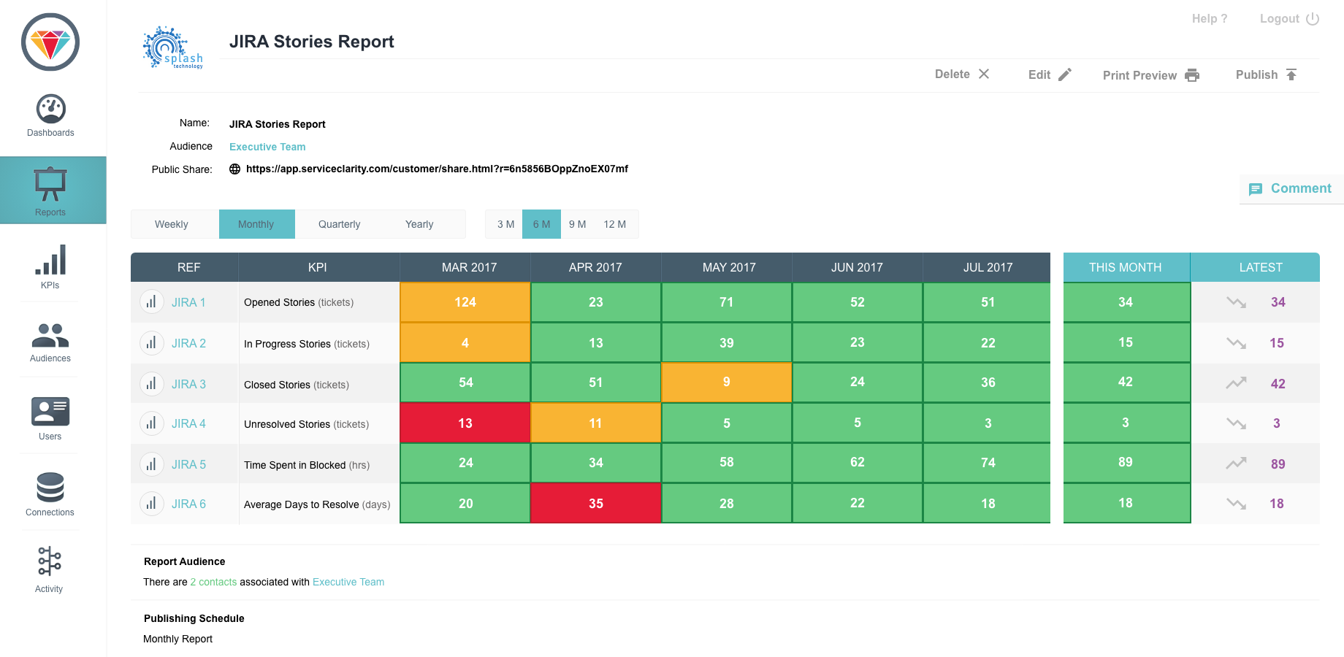This screenshot has width=1344, height=657.
Task: Open chart icon for JIRA 4
Action: tap(151, 423)
